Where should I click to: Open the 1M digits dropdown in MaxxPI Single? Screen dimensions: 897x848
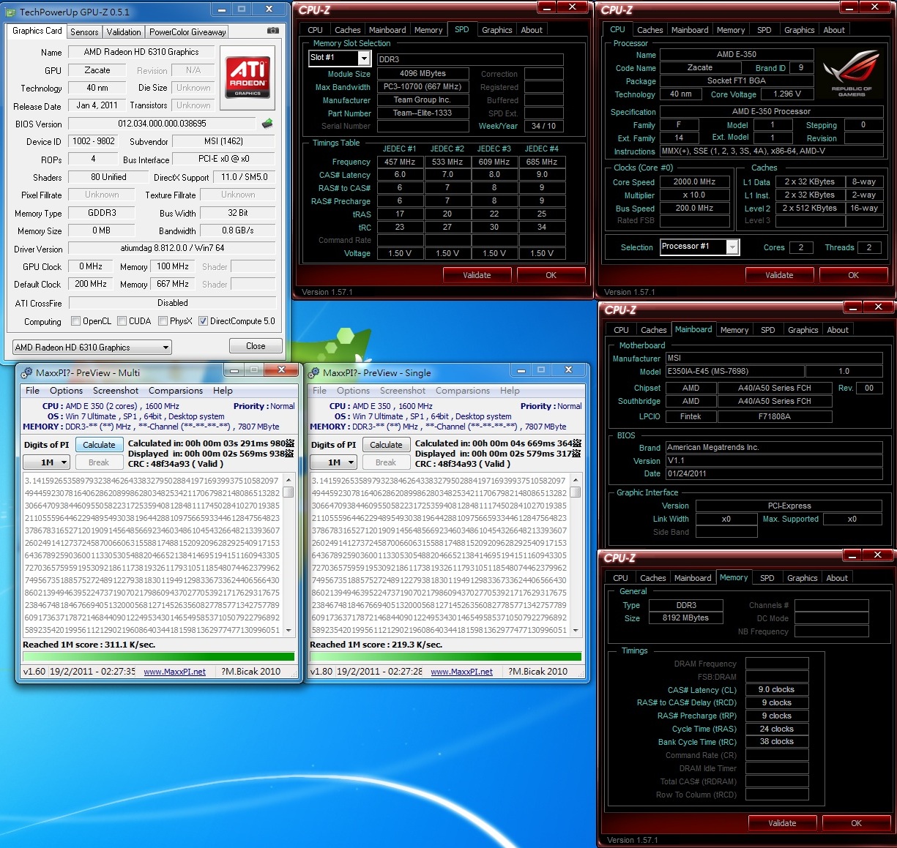click(x=333, y=462)
